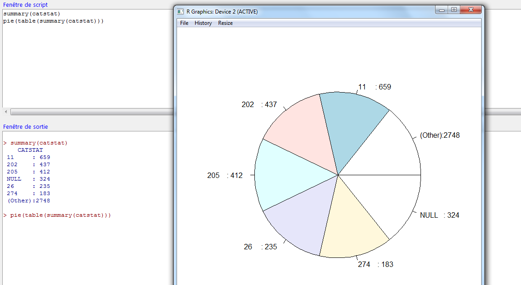The height and width of the screenshot is (285, 521).
Task: Maximize the R Graphics Device 2 window
Action: [x=454, y=10]
